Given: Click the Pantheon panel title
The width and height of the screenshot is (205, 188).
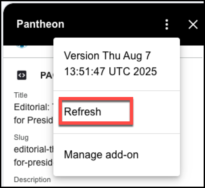Looking at the screenshot, I should (40, 24).
